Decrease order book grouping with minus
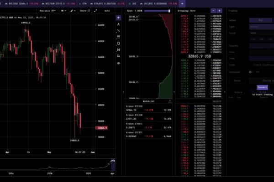 (213, 10)
